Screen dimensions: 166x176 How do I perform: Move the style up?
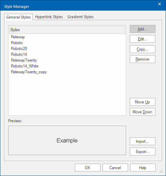[142, 102]
